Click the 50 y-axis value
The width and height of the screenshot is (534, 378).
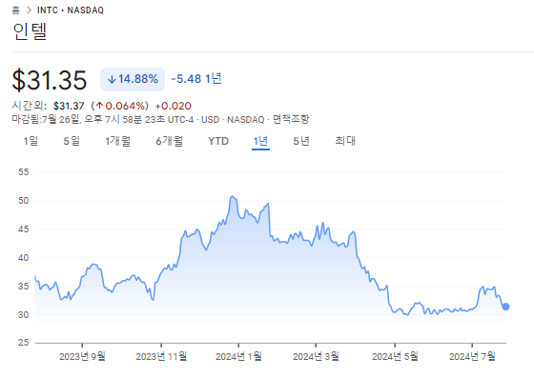pos(24,201)
